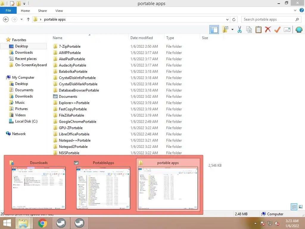Switch to the Share ribbon tab

tap(42, 11)
